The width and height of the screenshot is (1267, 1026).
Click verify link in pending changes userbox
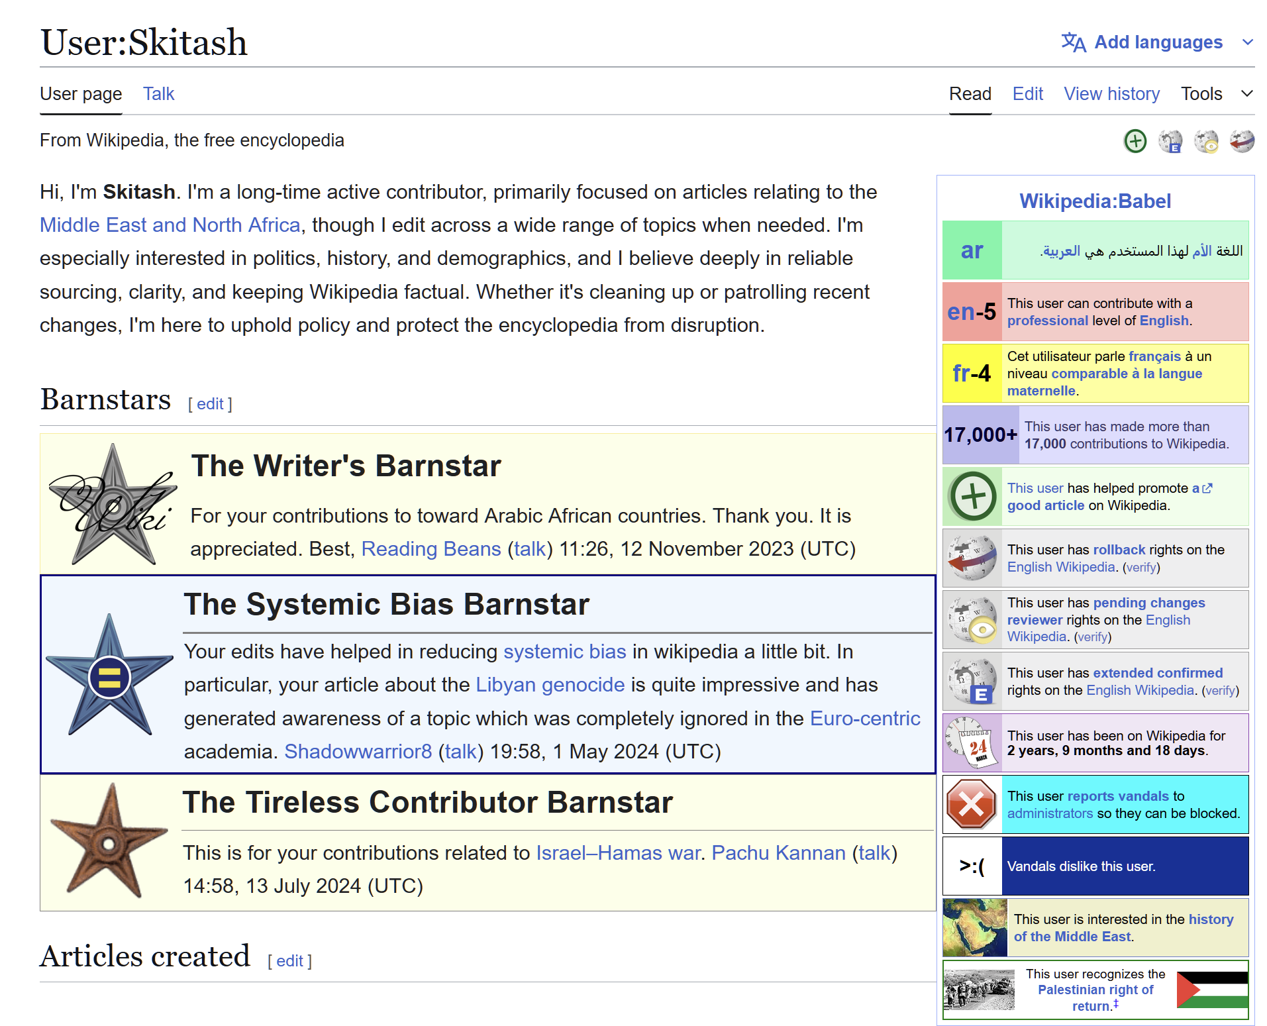(x=1093, y=637)
